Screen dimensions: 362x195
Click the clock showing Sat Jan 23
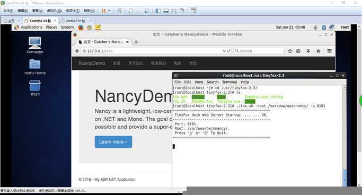[290, 27]
